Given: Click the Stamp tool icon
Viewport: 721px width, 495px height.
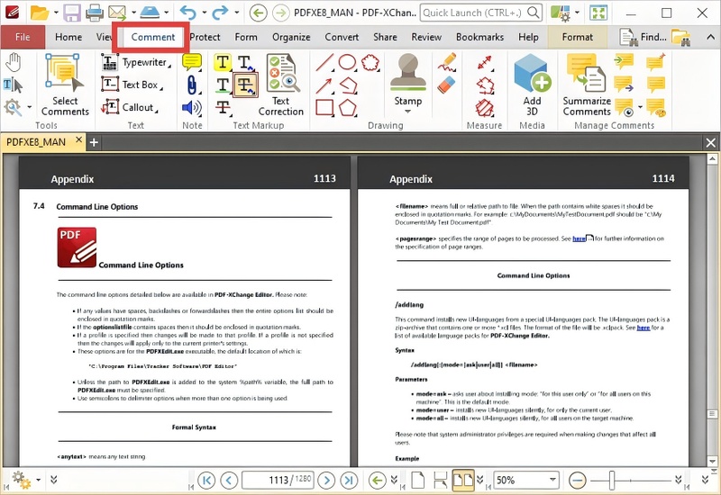Looking at the screenshot, I should [407, 72].
